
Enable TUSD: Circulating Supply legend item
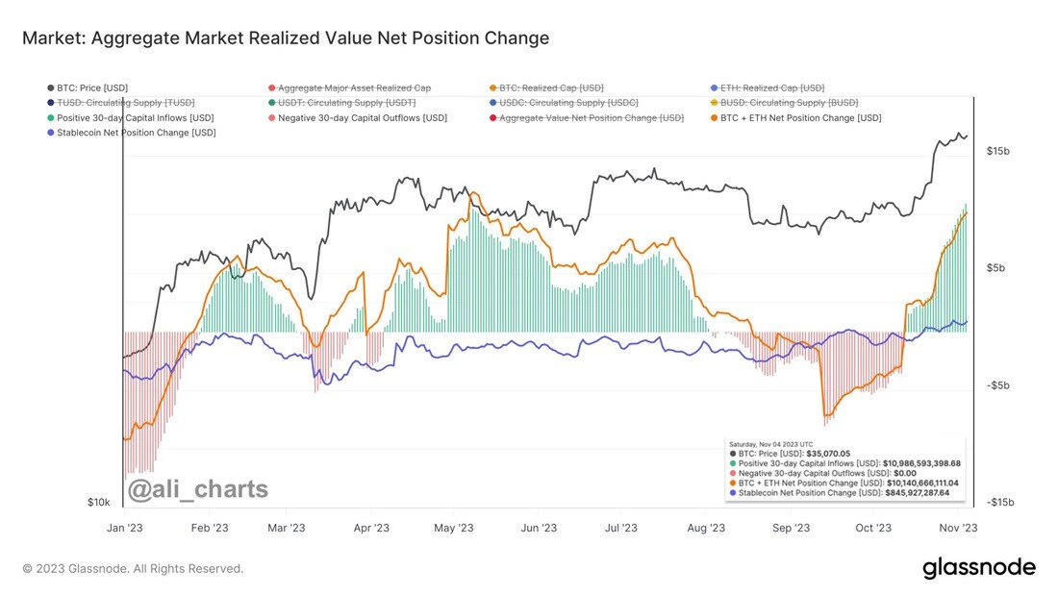coord(121,103)
